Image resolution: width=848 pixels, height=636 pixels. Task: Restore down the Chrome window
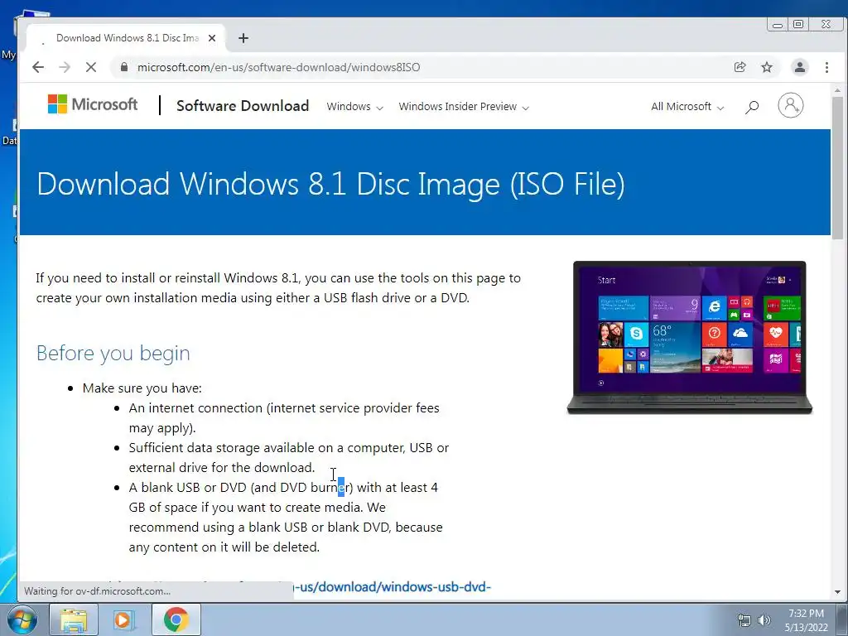(x=798, y=24)
